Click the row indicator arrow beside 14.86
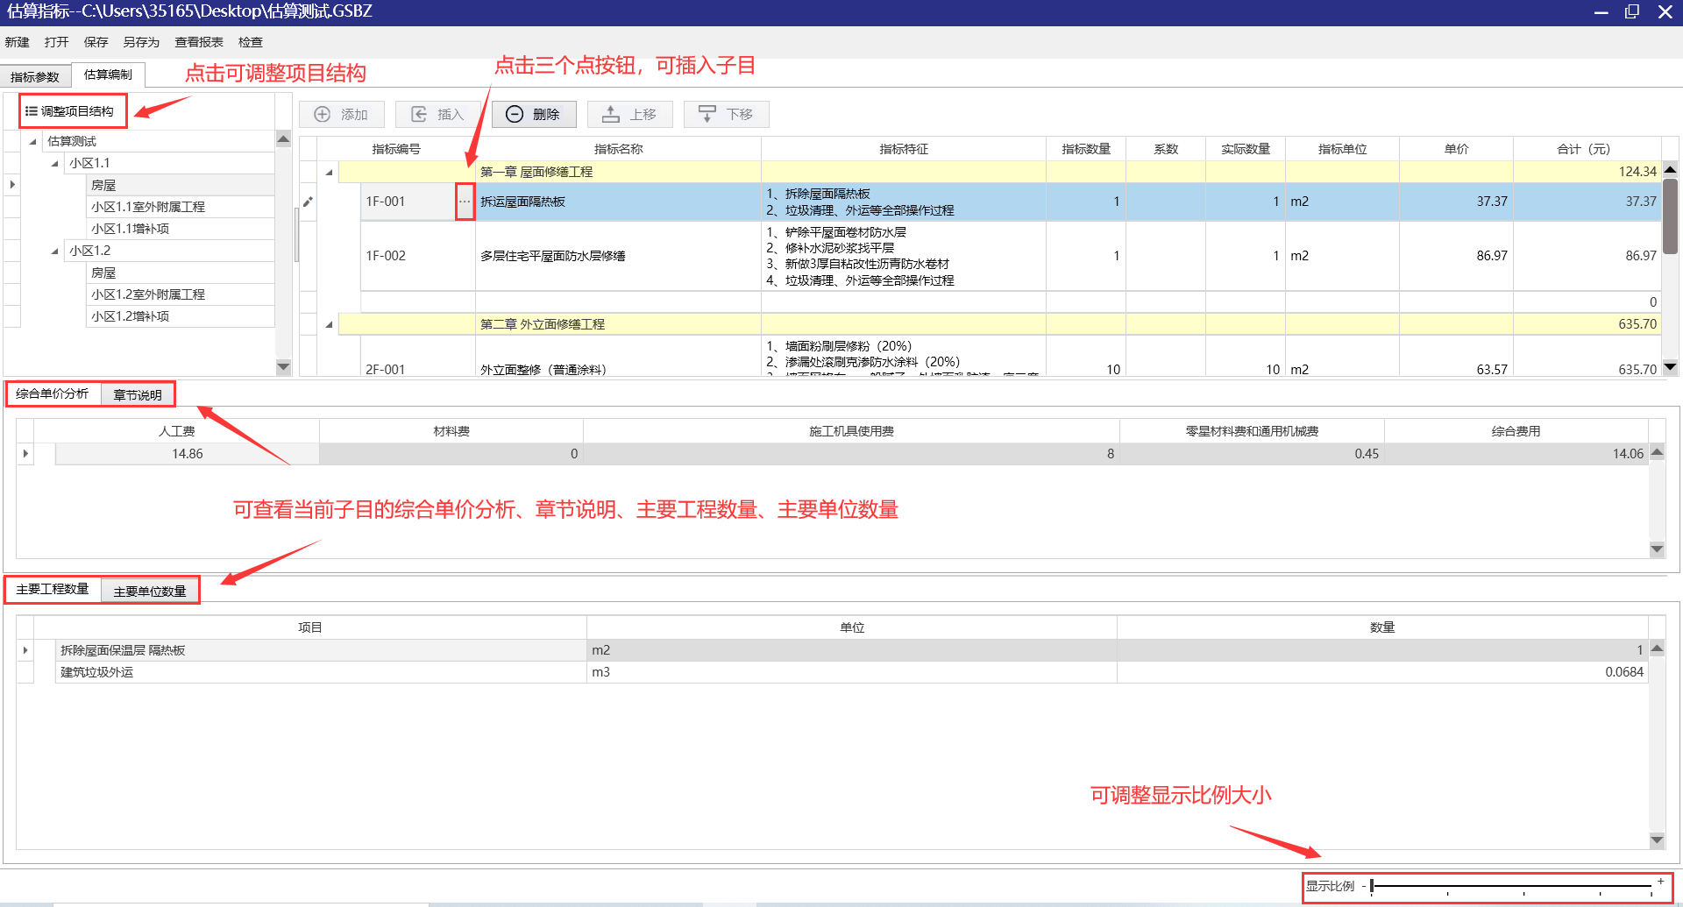The width and height of the screenshot is (1683, 907). pyautogui.click(x=25, y=454)
